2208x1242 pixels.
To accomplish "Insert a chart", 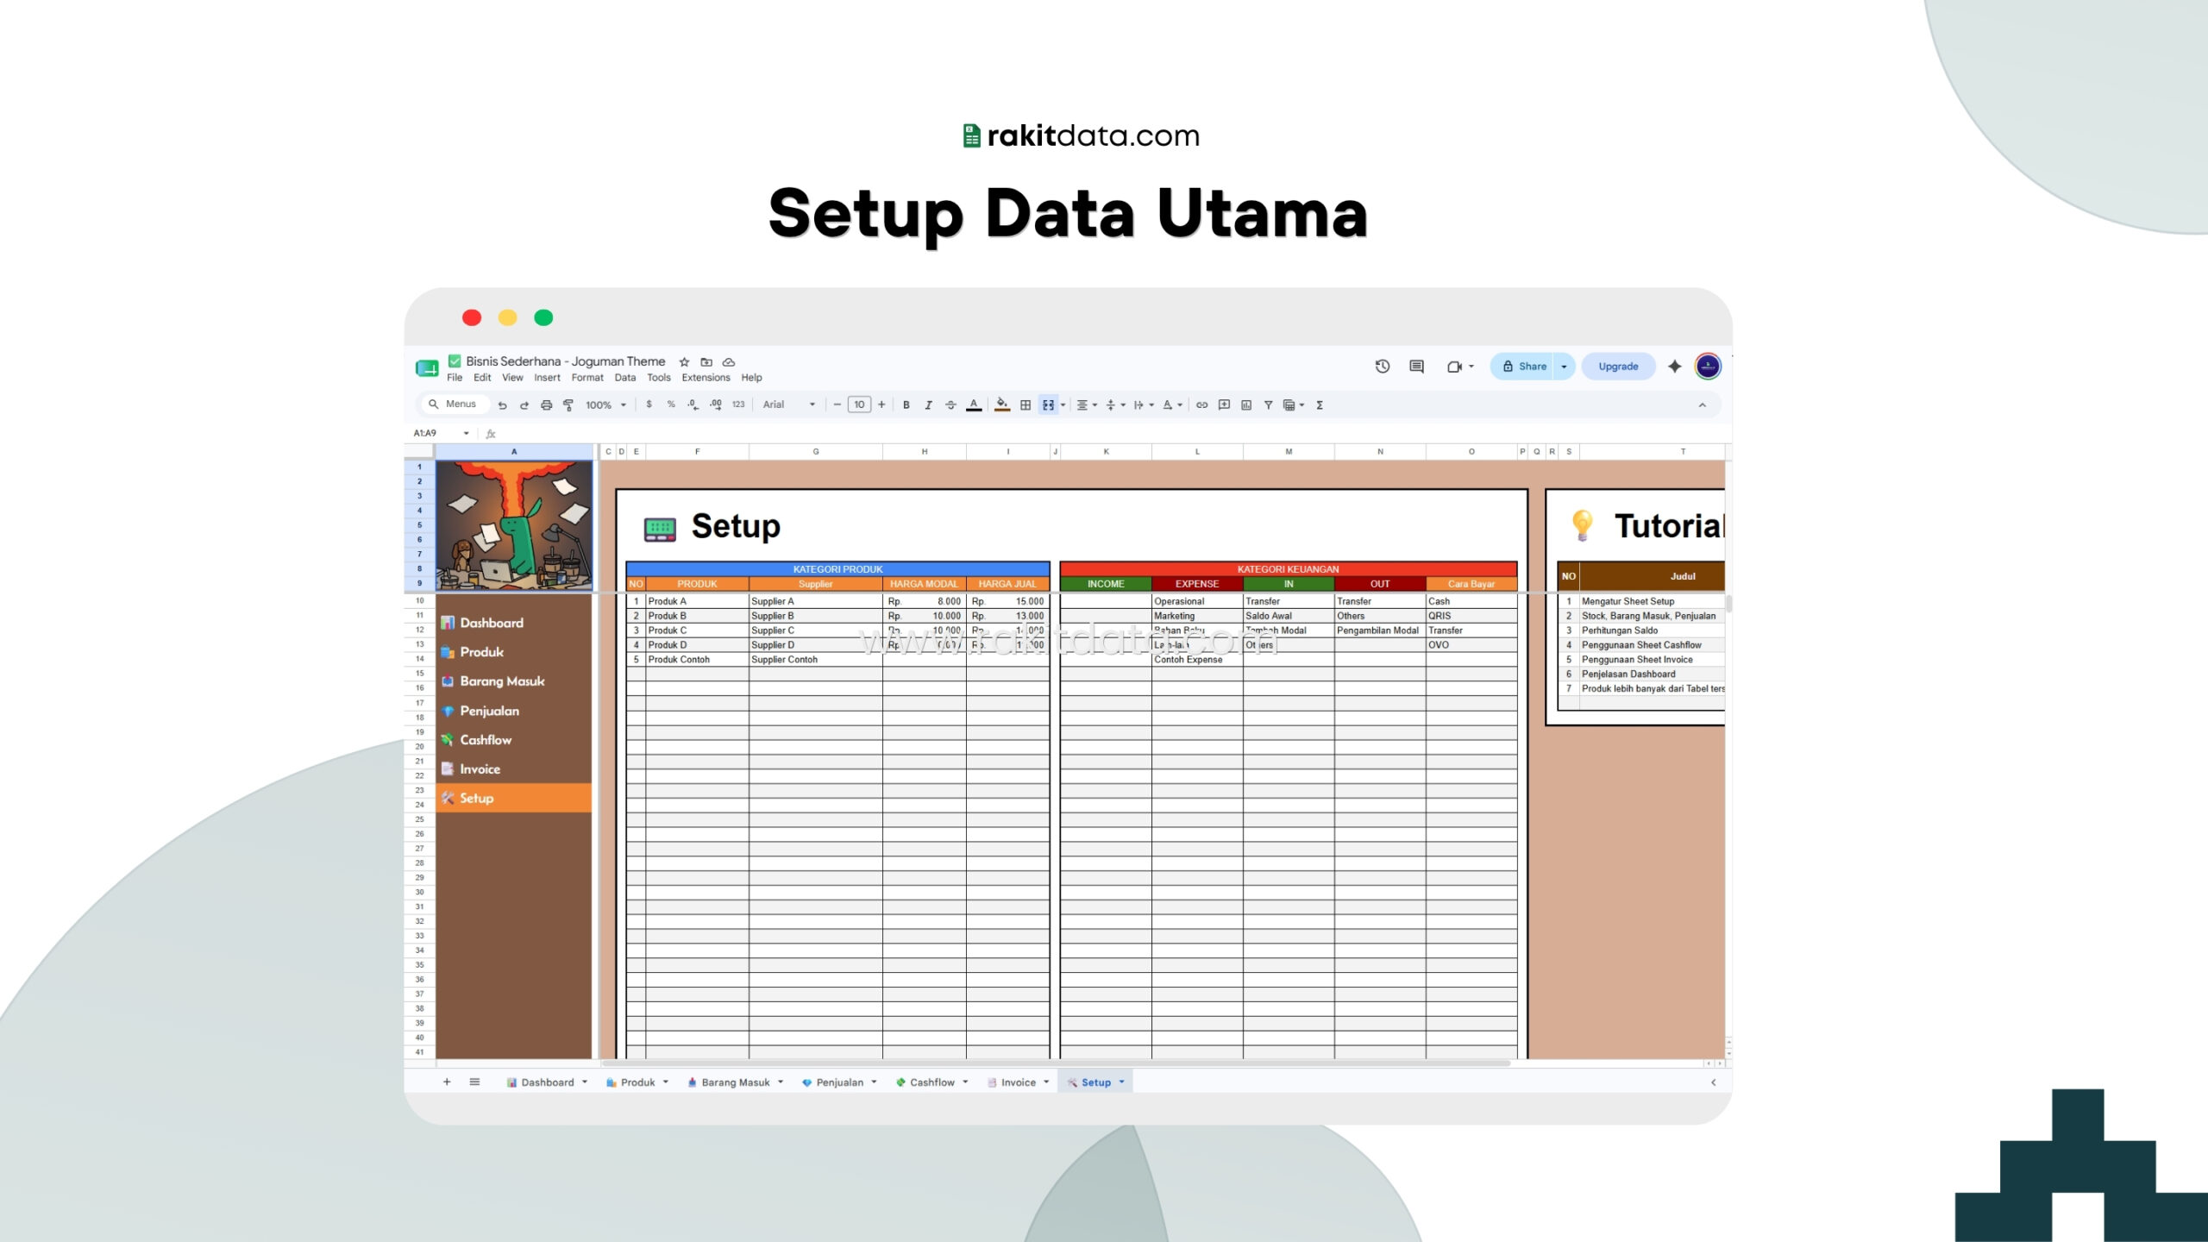I will (x=1246, y=405).
